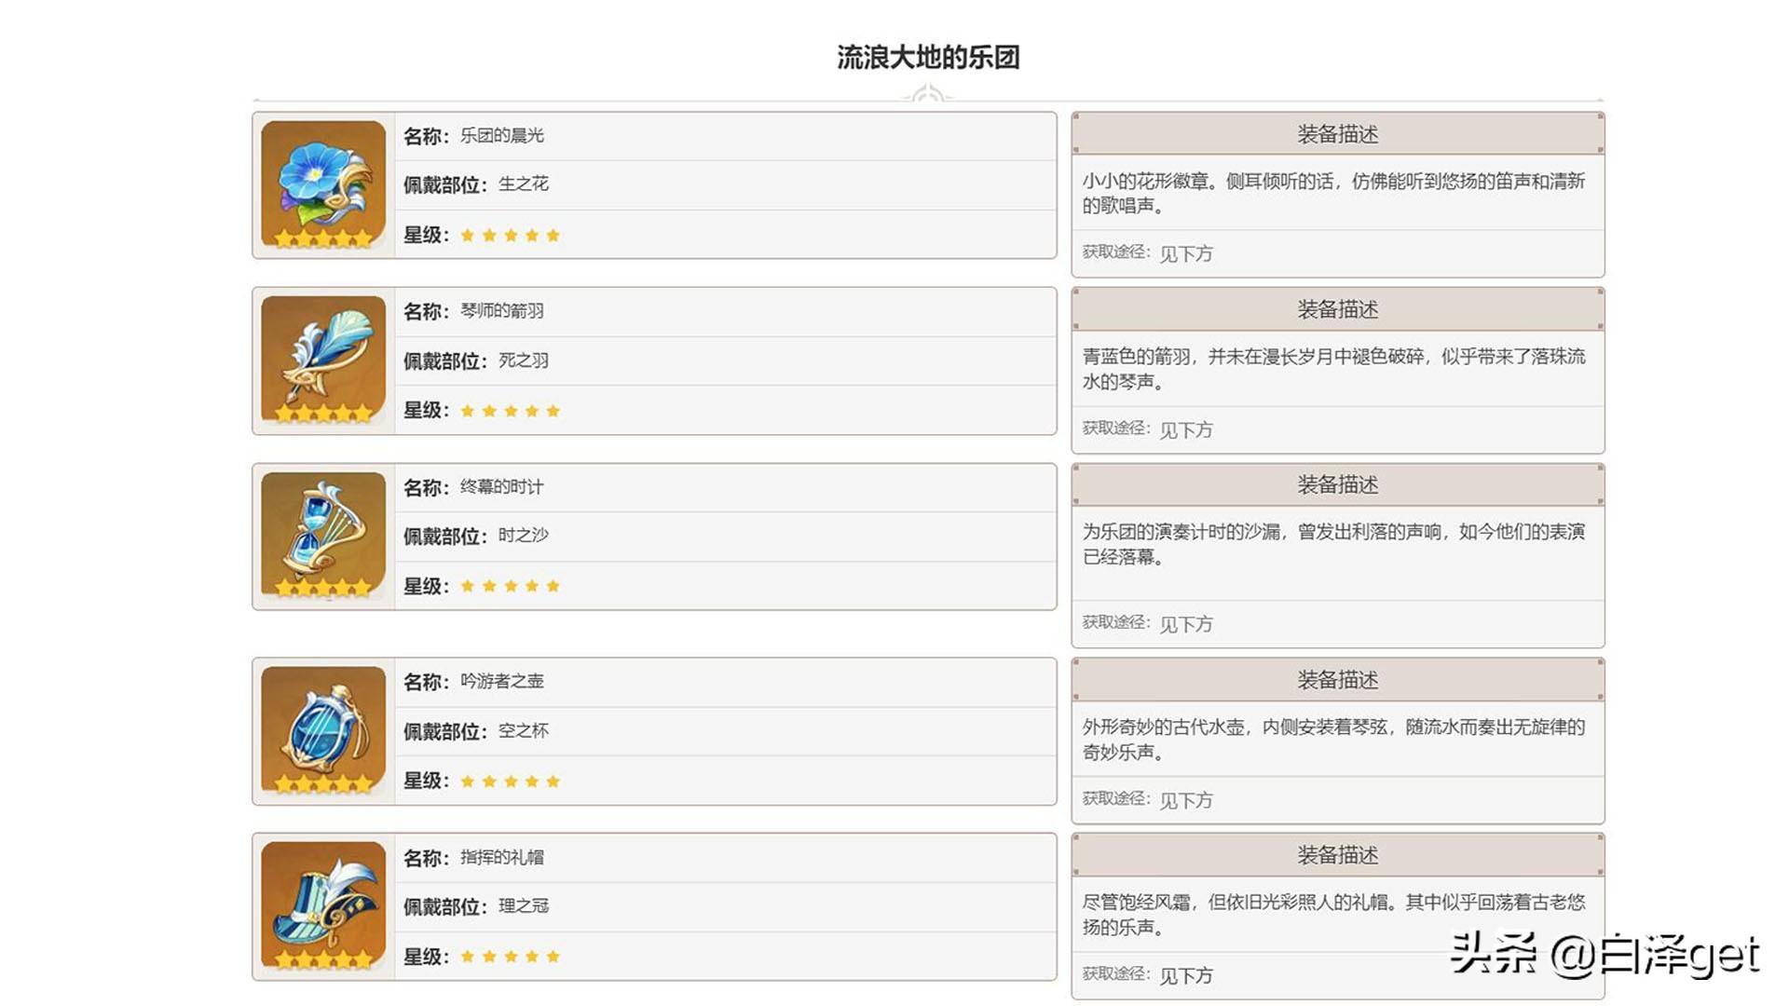Click the slot value 死之羽
This screenshot has width=1789, height=1006.
tap(524, 360)
